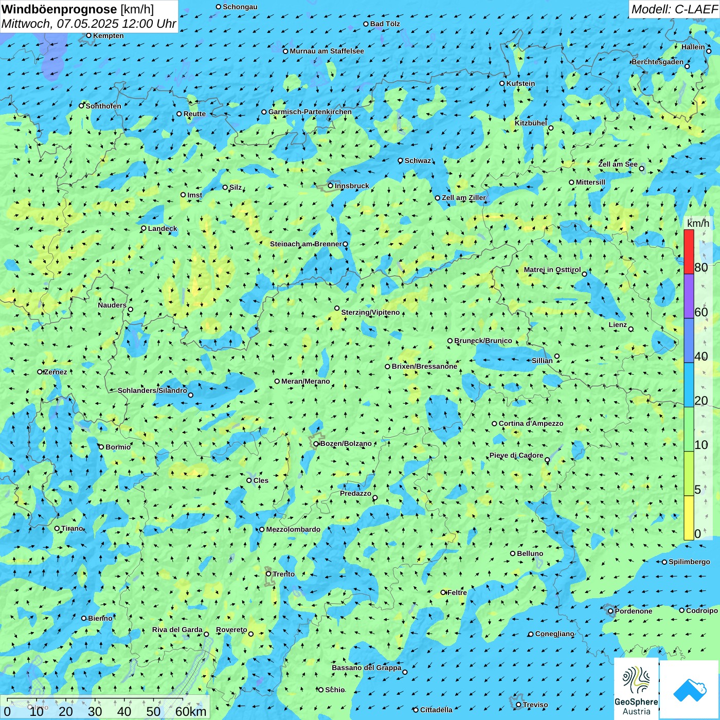Click the 80 value on the legend
Screen dimensions: 720x720
click(x=701, y=267)
